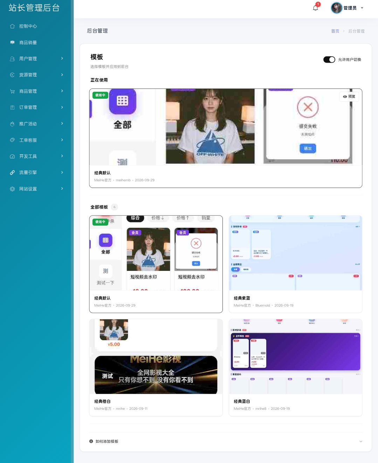Viewport: 378px width, 463px height.
Task: Click the 流量引擎 menu label
Action: [x=28, y=173]
